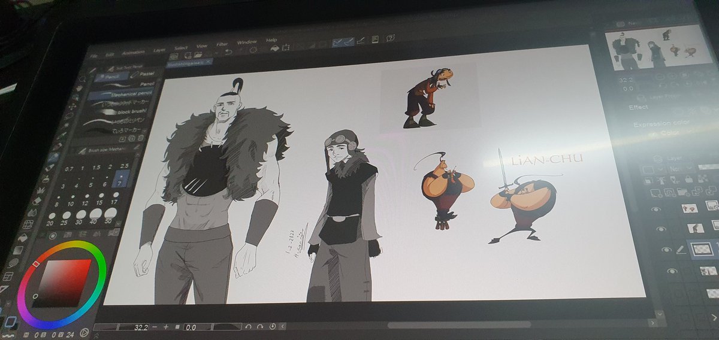719x340 pixels.
Task: Select the Pencil sub tool tab
Action: tap(113, 76)
